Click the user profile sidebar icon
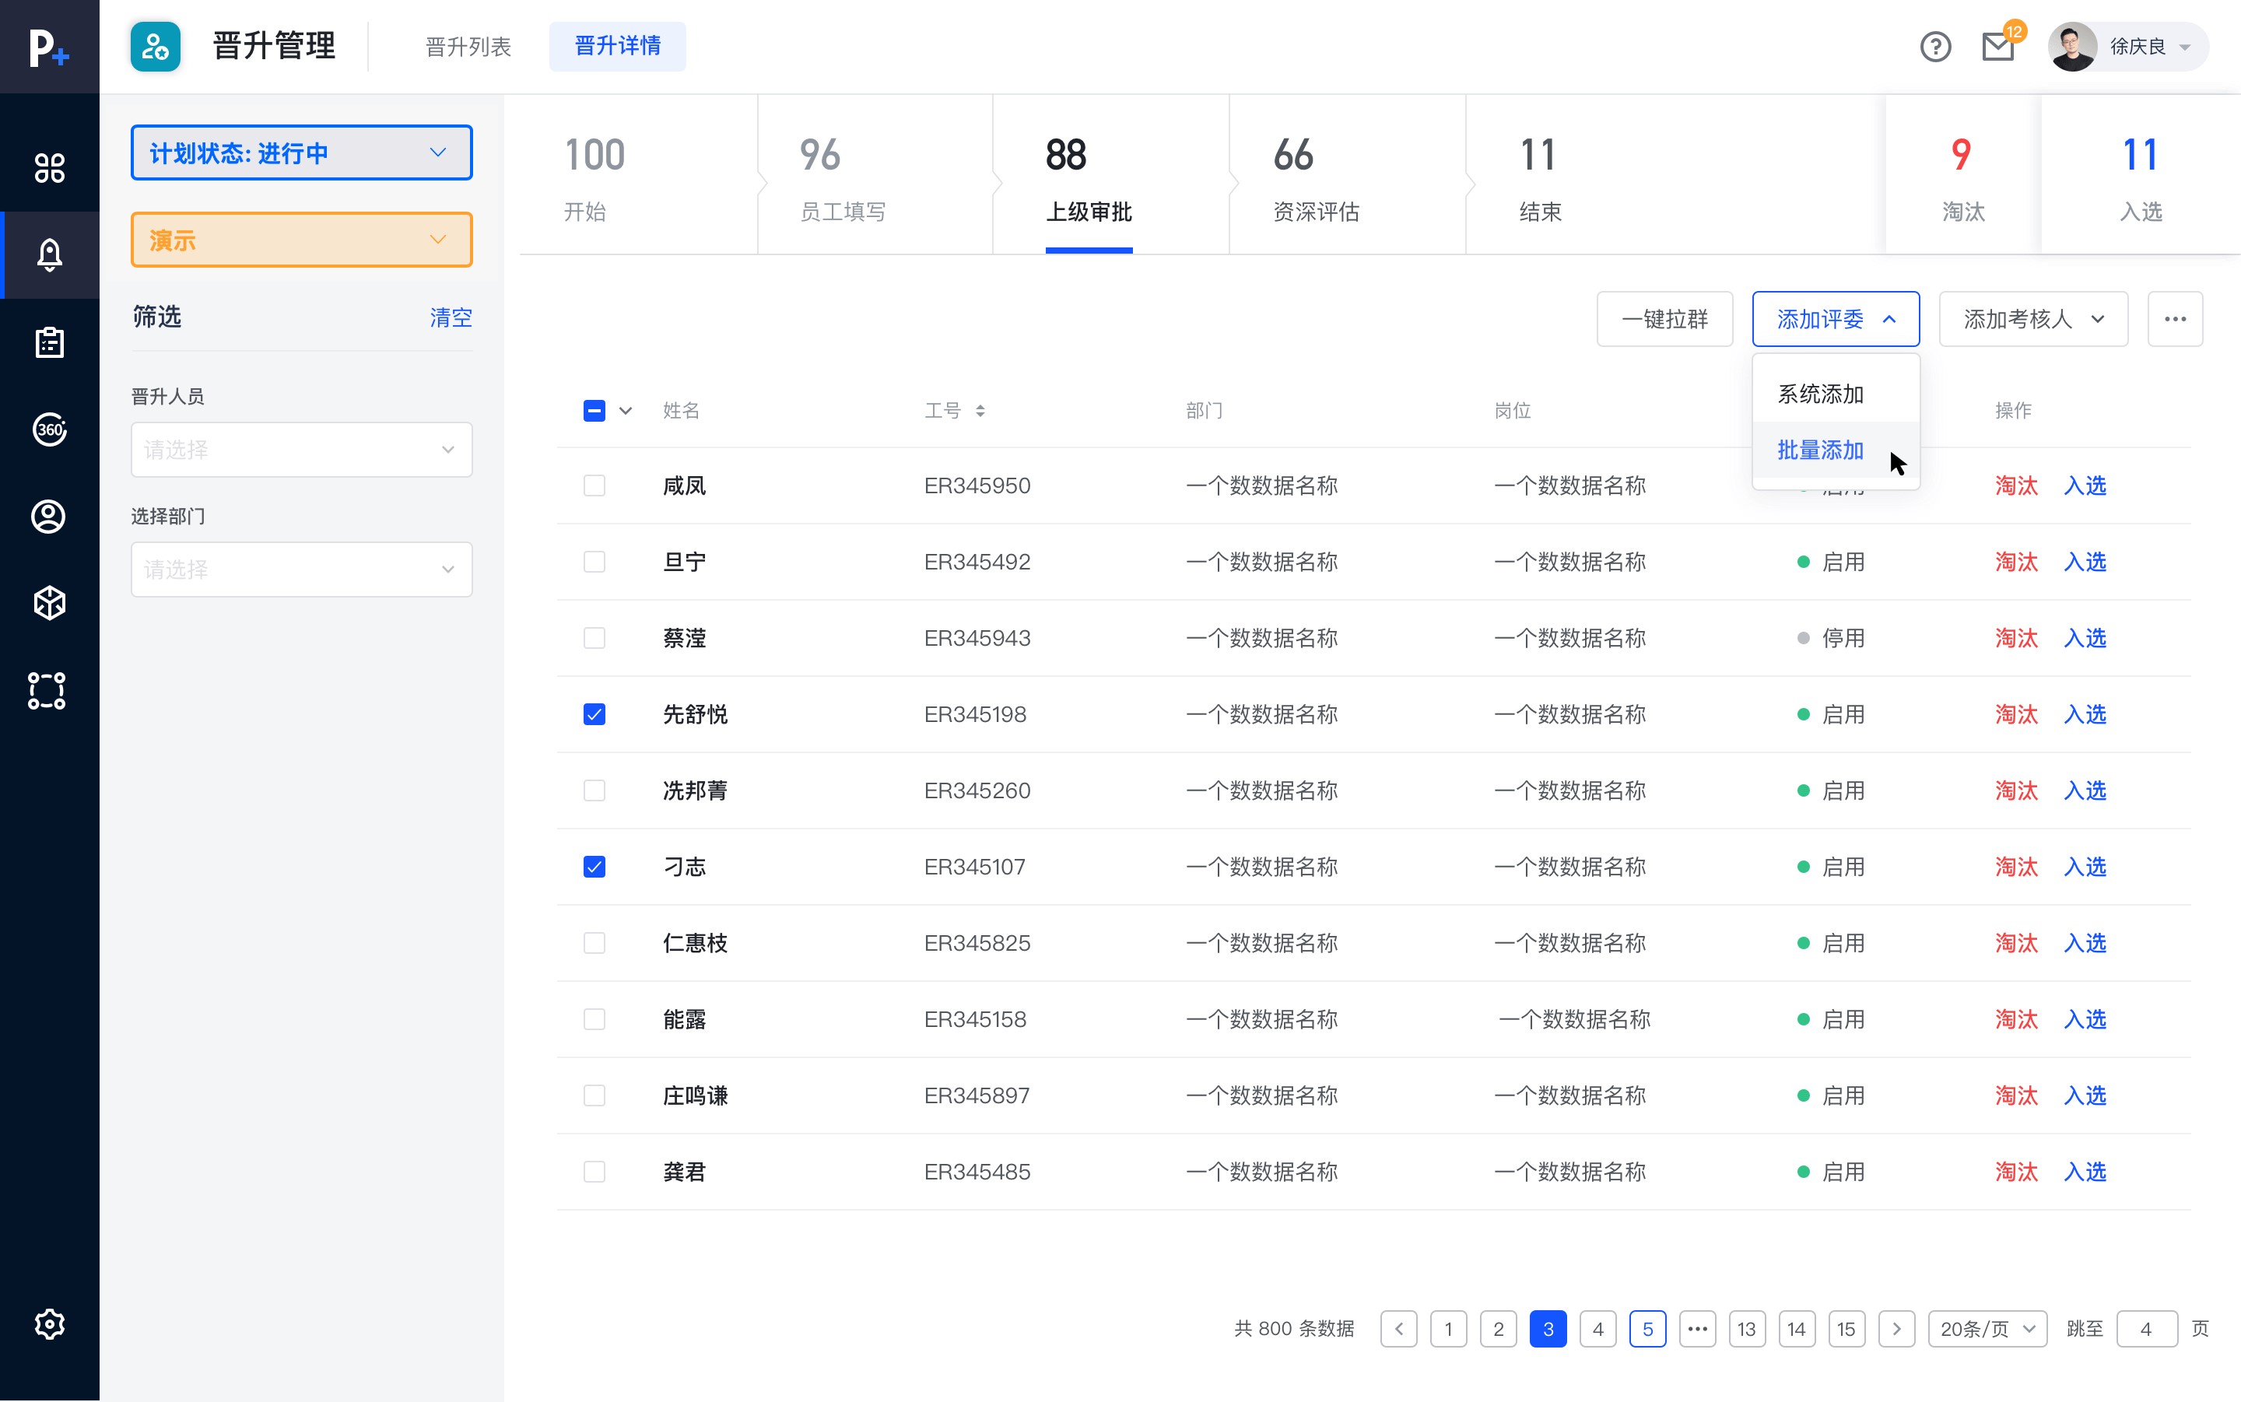This screenshot has width=2241, height=1402. tap(49, 517)
